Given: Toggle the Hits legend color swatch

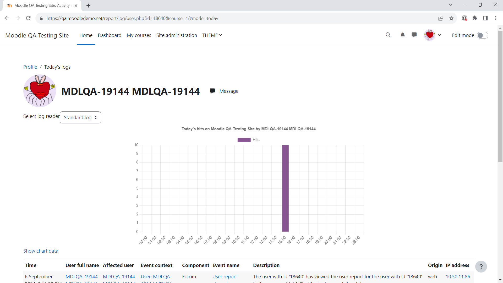Looking at the screenshot, I should pos(244,140).
